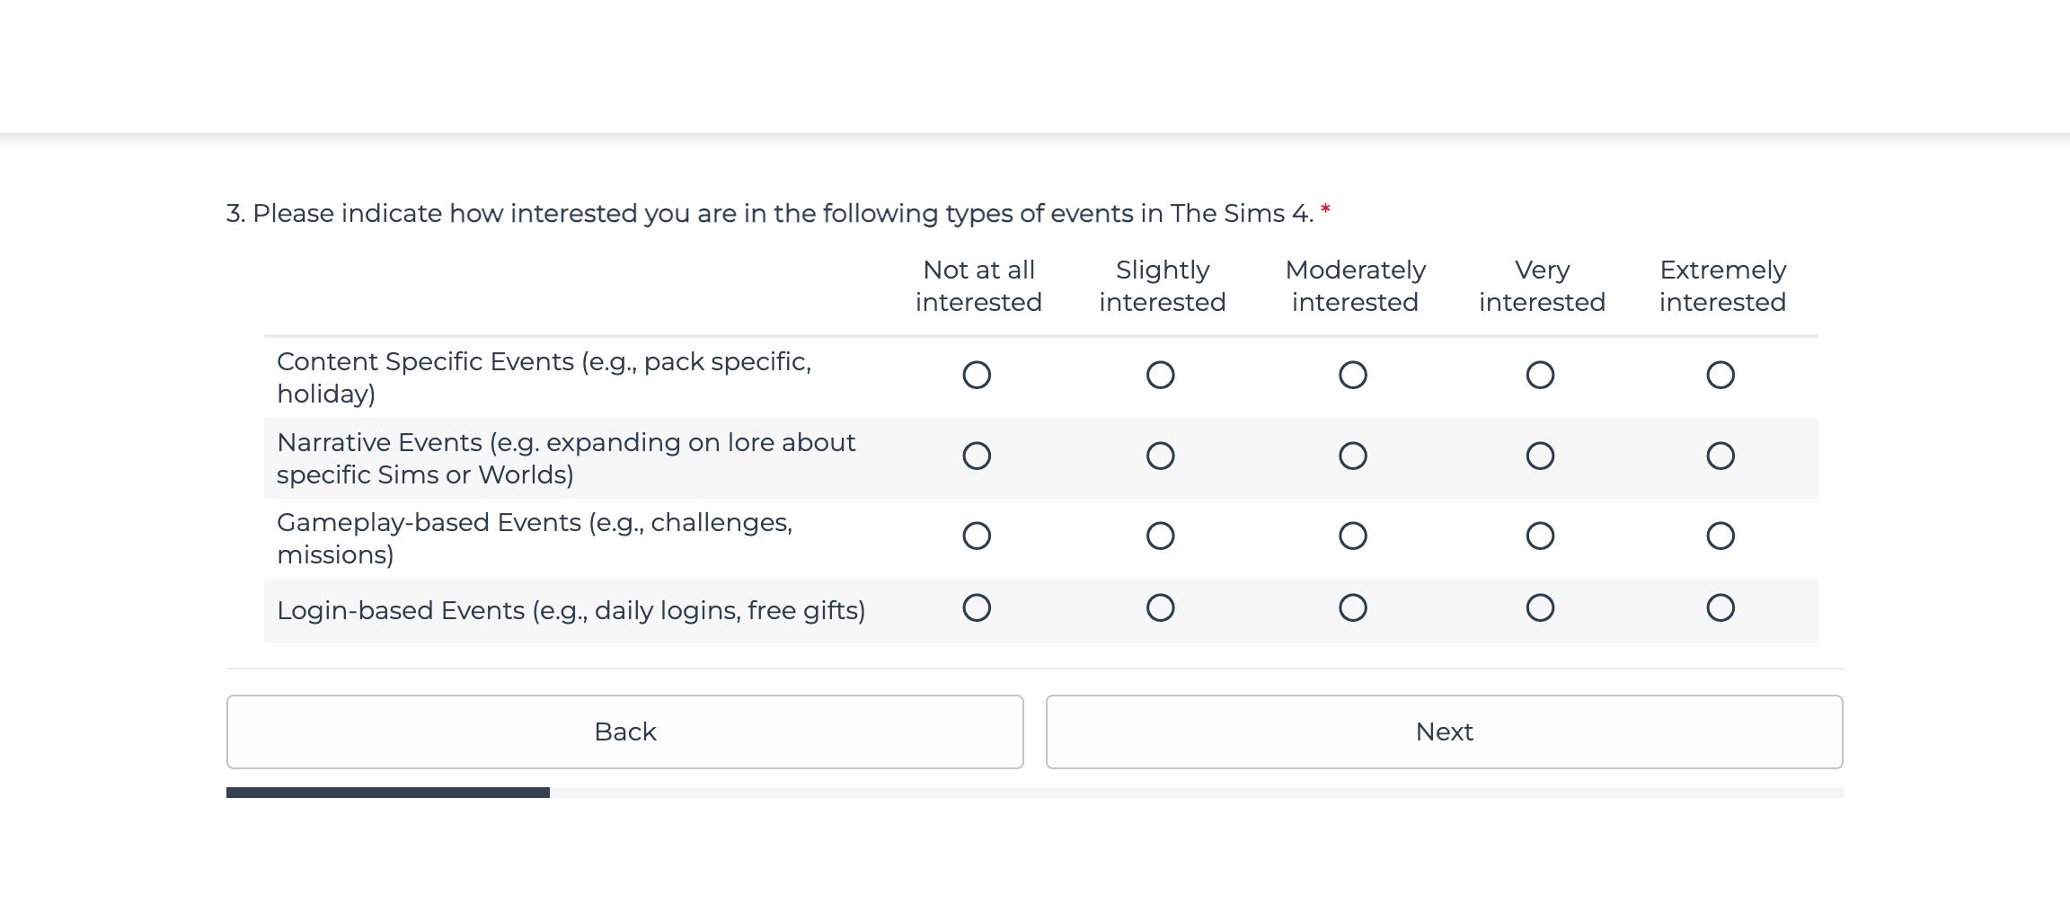Mark Login-based Events as Very interested
Image resolution: width=2070 pixels, height=913 pixels.
(1541, 608)
